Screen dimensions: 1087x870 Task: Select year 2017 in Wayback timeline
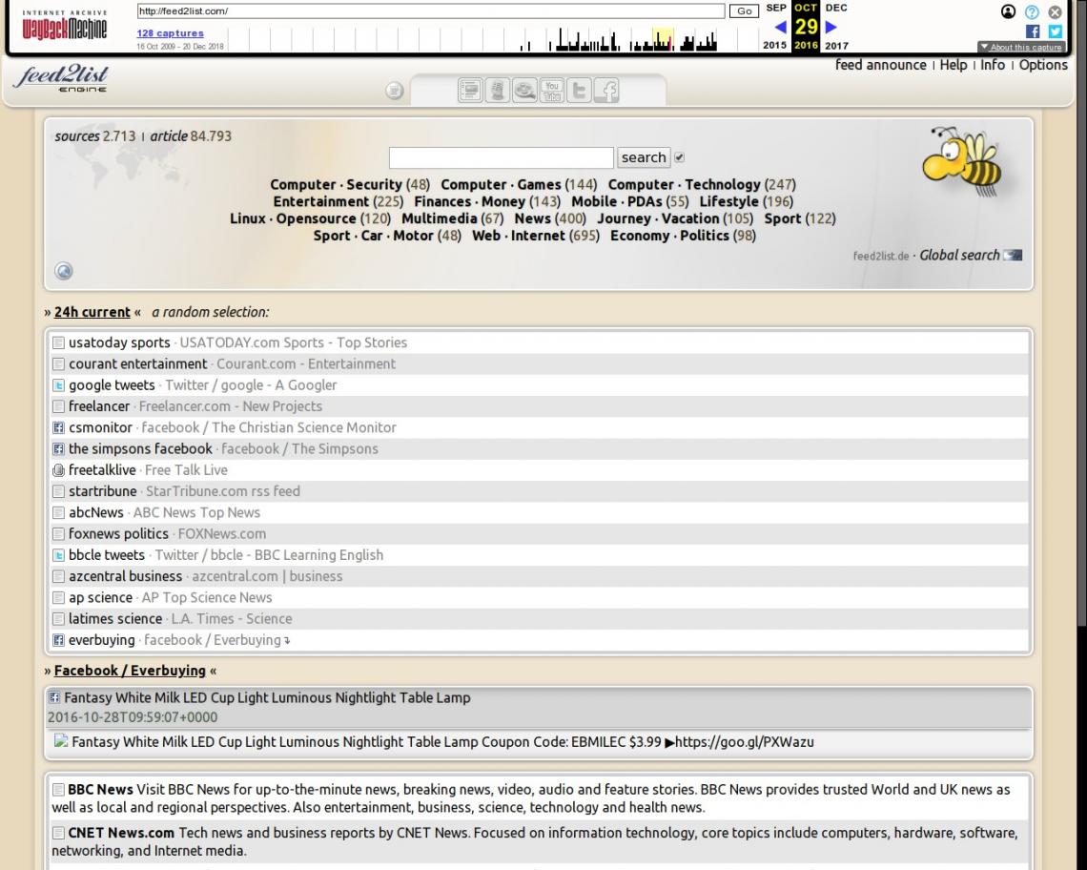coord(836,45)
